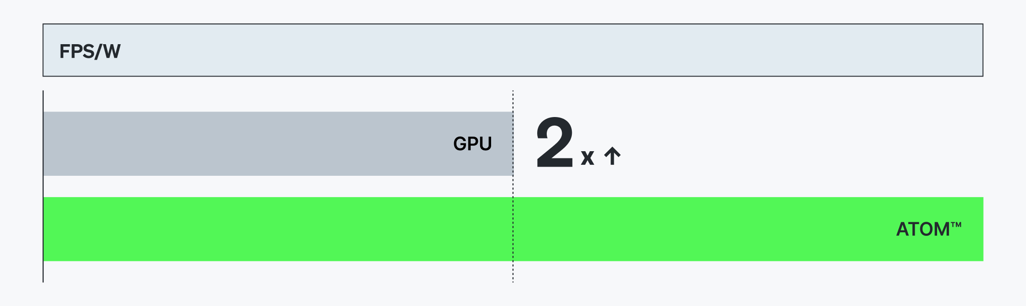Image resolution: width=1026 pixels, height=306 pixels.
Task: Click the letter O in ATOM
Action: click(925, 229)
